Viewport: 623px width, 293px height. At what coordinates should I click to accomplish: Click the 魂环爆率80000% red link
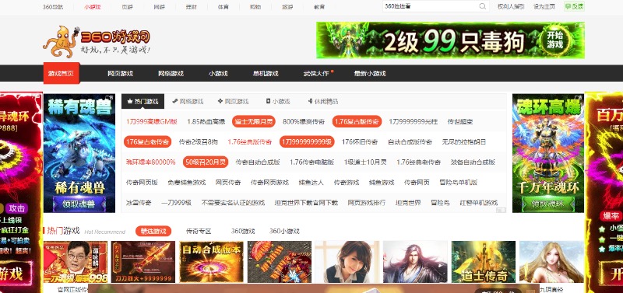[x=150, y=162]
